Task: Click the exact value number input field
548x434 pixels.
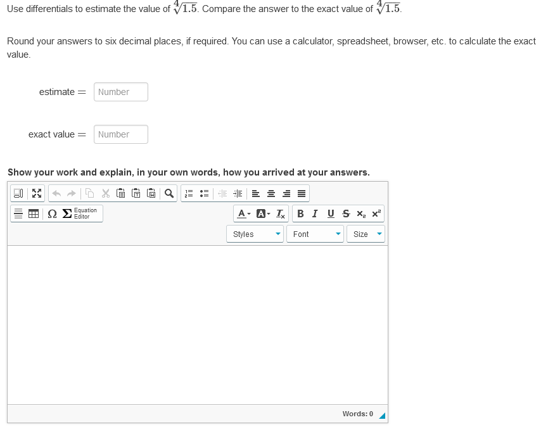Action: (121, 134)
